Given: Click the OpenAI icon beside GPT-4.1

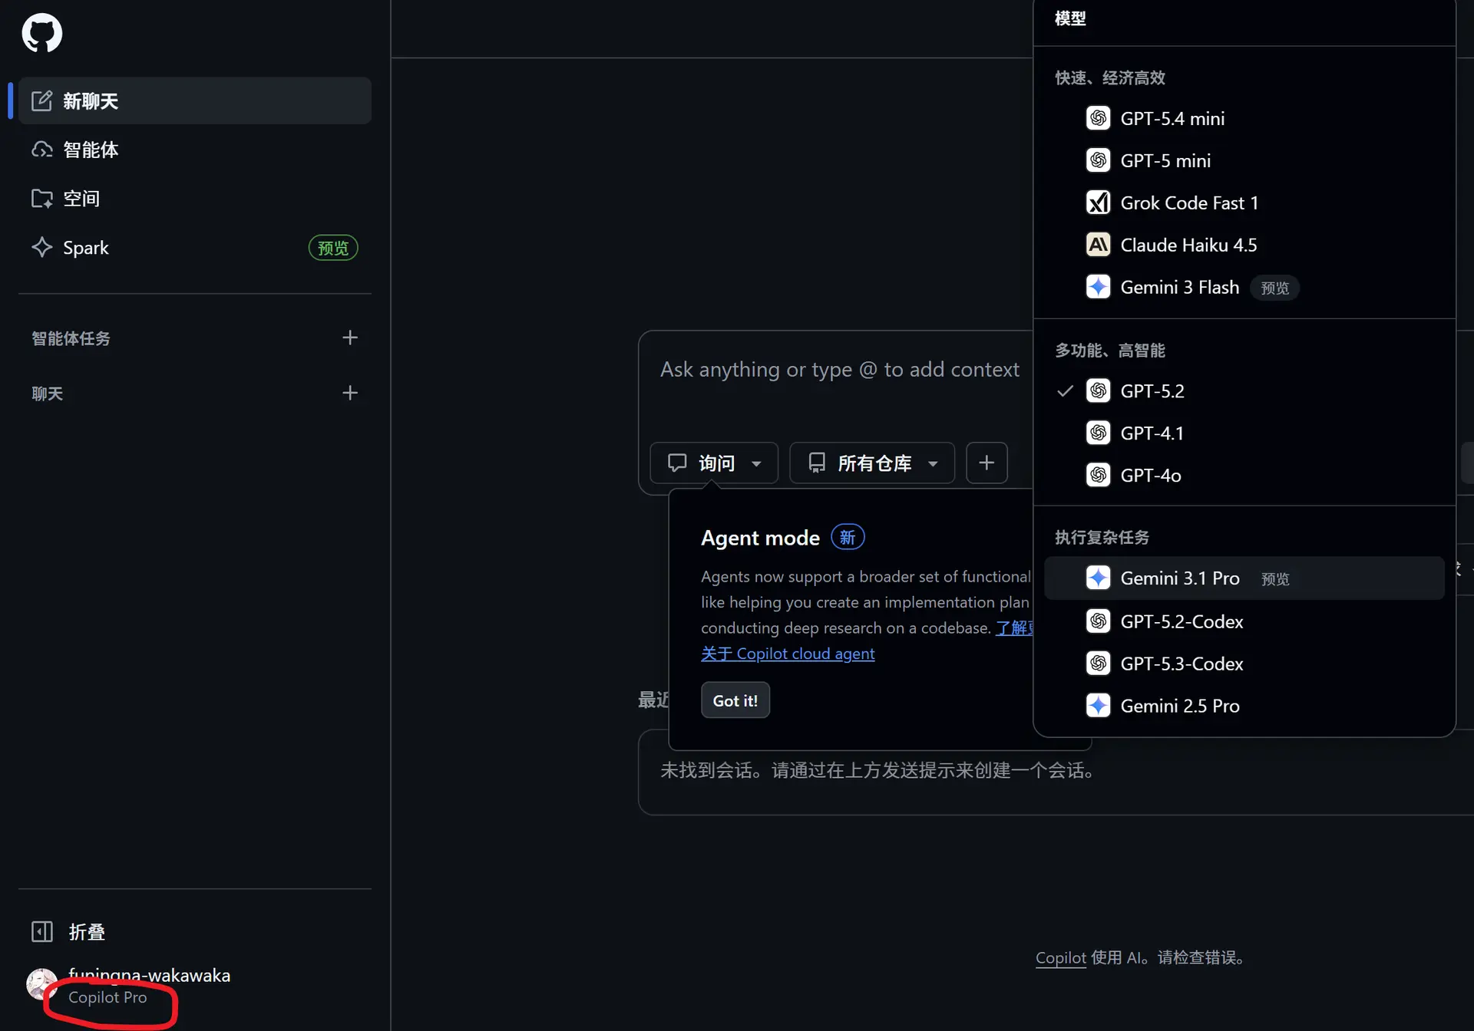Looking at the screenshot, I should [x=1098, y=433].
